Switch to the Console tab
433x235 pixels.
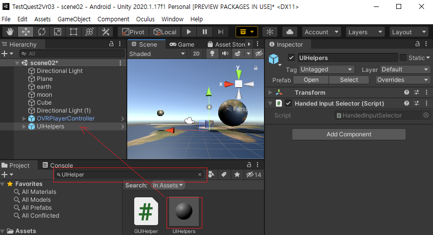pos(58,165)
